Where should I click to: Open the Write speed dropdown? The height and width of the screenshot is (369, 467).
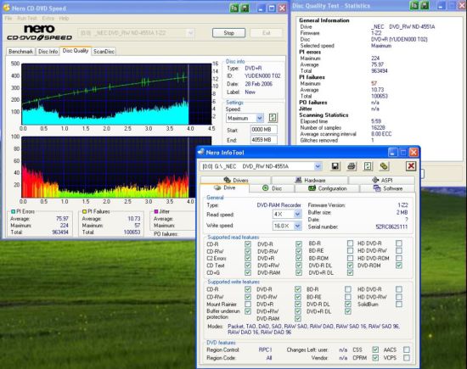297,226
